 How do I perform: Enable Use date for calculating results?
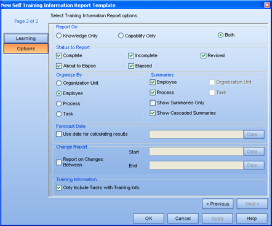(x=58, y=134)
